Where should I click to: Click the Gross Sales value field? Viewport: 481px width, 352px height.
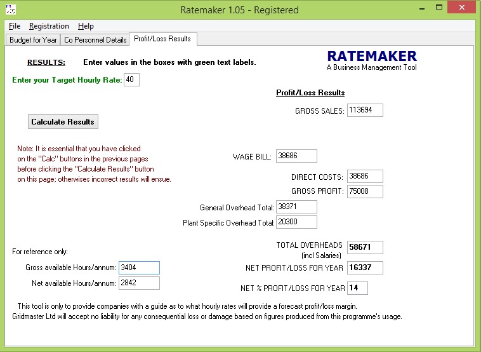(365, 111)
